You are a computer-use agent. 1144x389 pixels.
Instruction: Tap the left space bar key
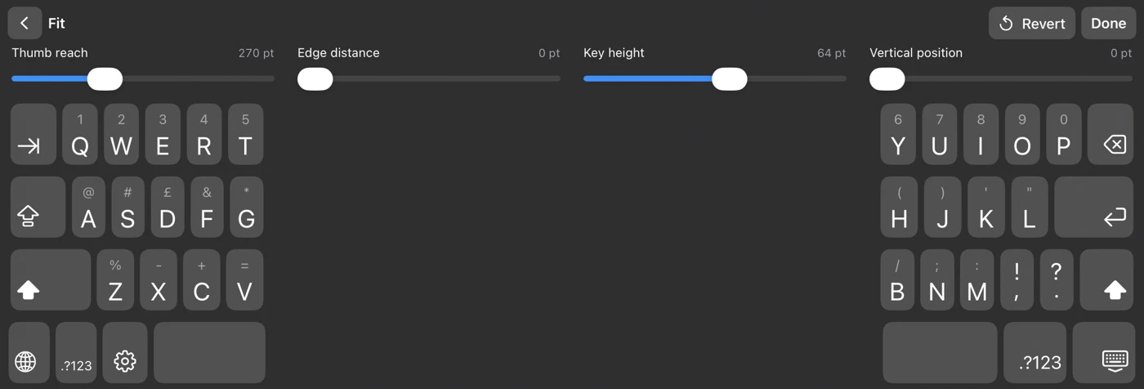click(210, 353)
